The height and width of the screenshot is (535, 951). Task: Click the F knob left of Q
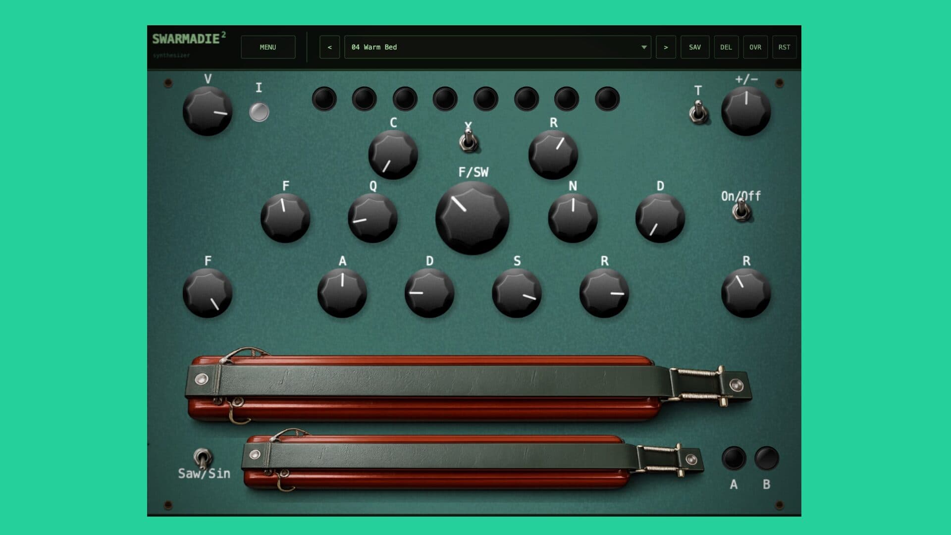(285, 218)
